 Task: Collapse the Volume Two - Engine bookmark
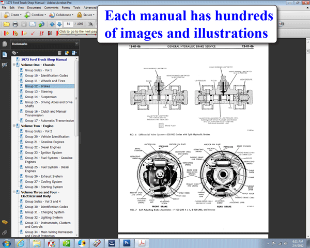click(x=14, y=126)
